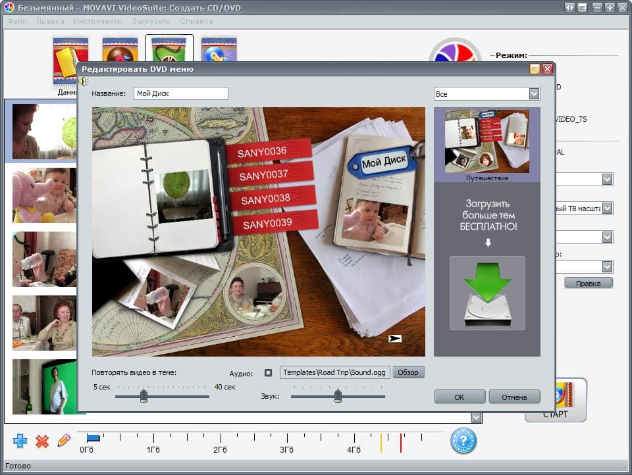Expand the dropdown above the Правка button
Viewport: 632px width, 475px height.
[x=608, y=266]
